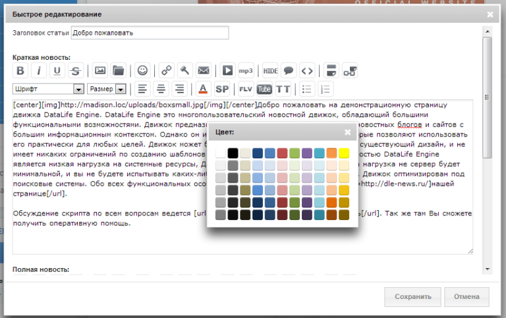The image size is (506, 318).
Task: Align text to the right
Action: click(179, 89)
